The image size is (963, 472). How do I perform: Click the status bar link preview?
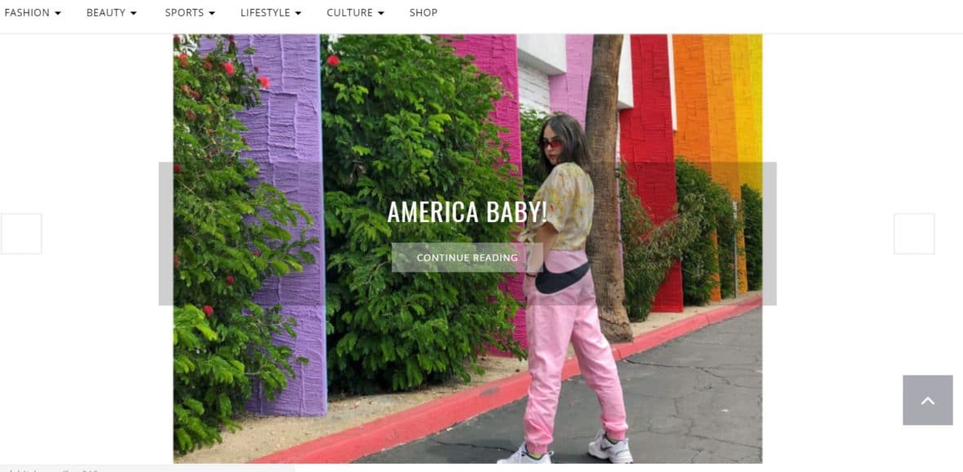point(148,469)
